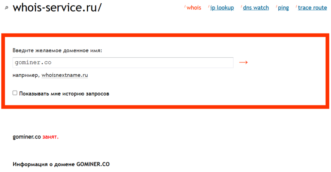Click the label Введите желаемое доменное имя
This screenshot has width=331, height=172.
click(x=57, y=51)
